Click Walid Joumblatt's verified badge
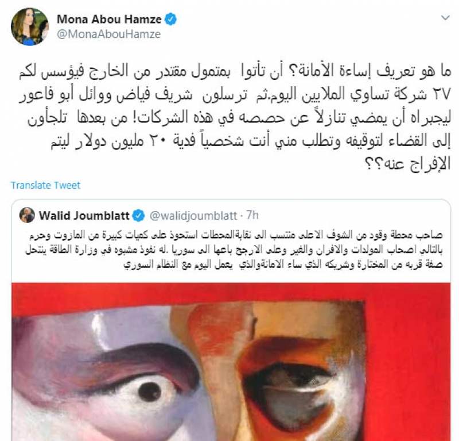The height and width of the screenshot is (441, 459). [138, 216]
